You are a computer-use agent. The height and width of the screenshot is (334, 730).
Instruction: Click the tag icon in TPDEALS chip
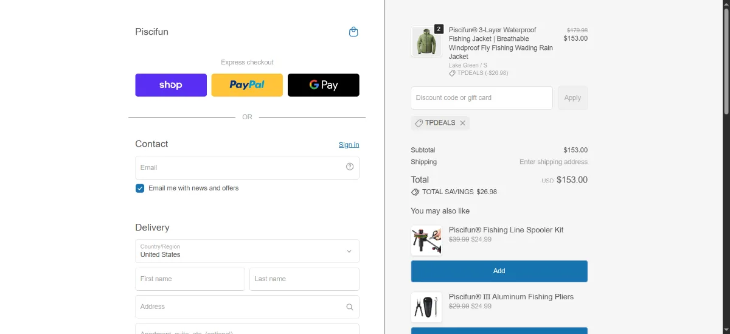pyautogui.click(x=419, y=123)
